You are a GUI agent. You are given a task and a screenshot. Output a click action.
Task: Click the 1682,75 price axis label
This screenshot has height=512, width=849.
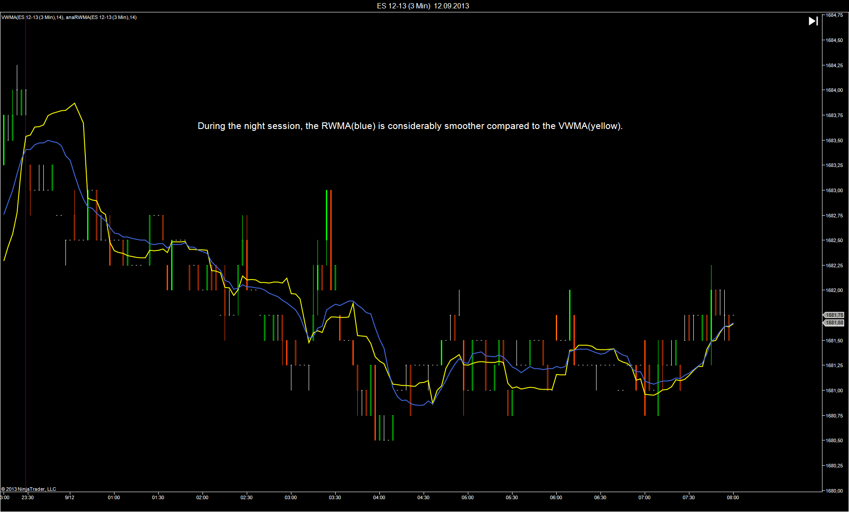coord(834,216)
